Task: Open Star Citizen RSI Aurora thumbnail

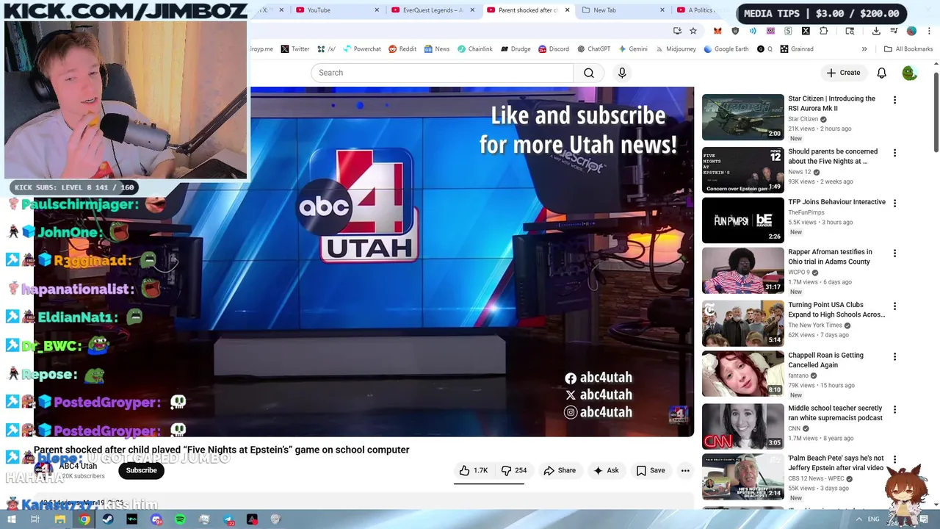Action: point(742,117)
